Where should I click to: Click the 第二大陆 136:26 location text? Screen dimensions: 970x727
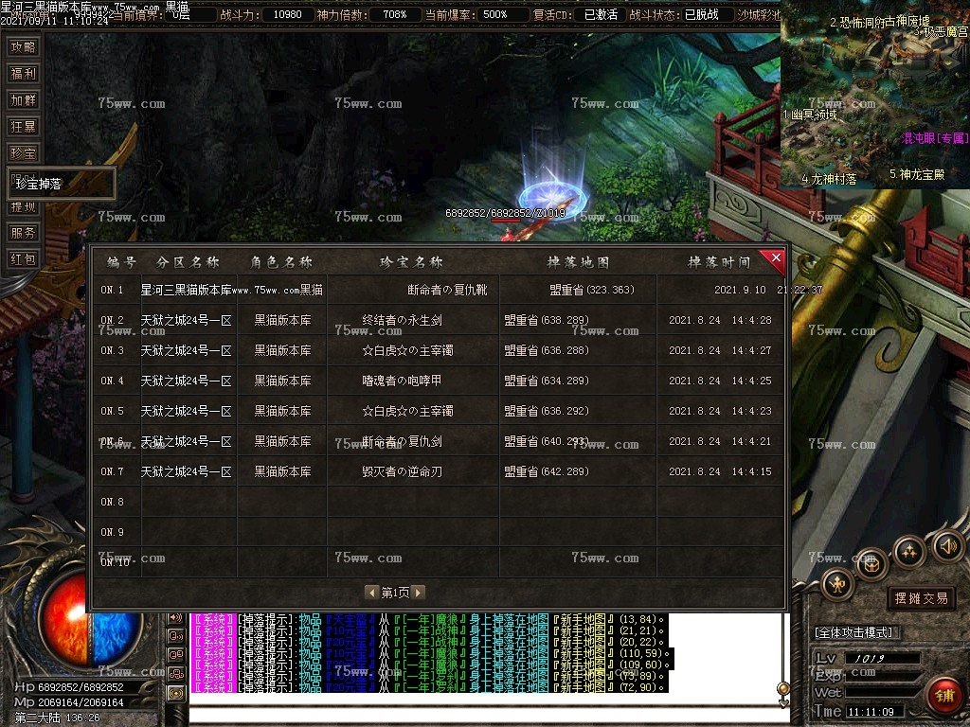point(57,718)
